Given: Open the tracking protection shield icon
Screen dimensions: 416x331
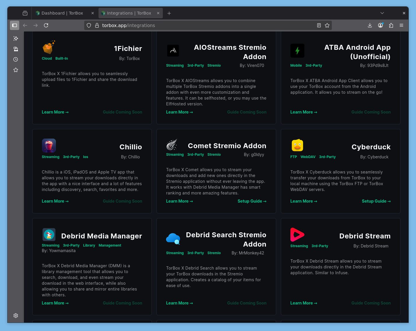Looking at the screenshot, I should point(89,25).
